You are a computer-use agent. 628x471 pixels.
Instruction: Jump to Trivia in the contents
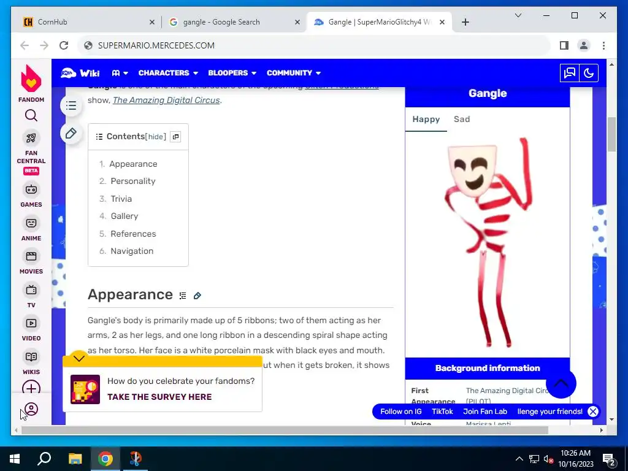pyautogui.click(x=121, y=199)
